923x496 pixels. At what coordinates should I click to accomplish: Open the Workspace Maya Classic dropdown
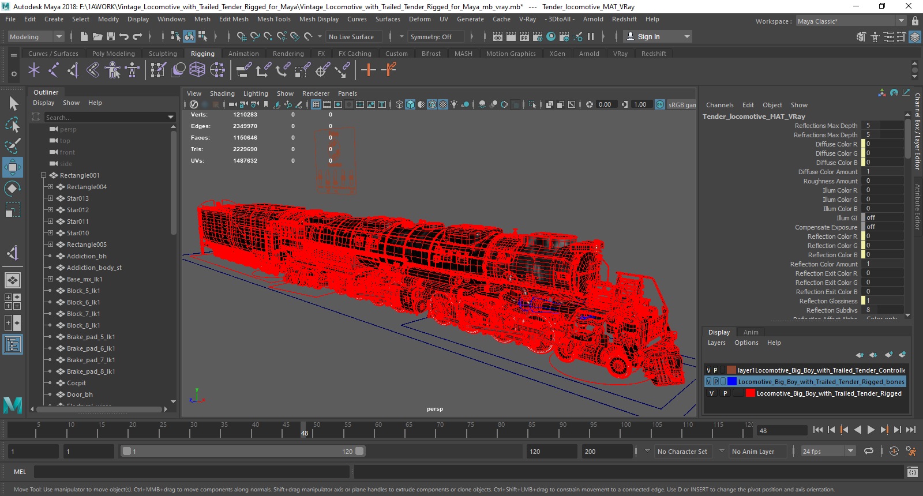tap(851, 21)
